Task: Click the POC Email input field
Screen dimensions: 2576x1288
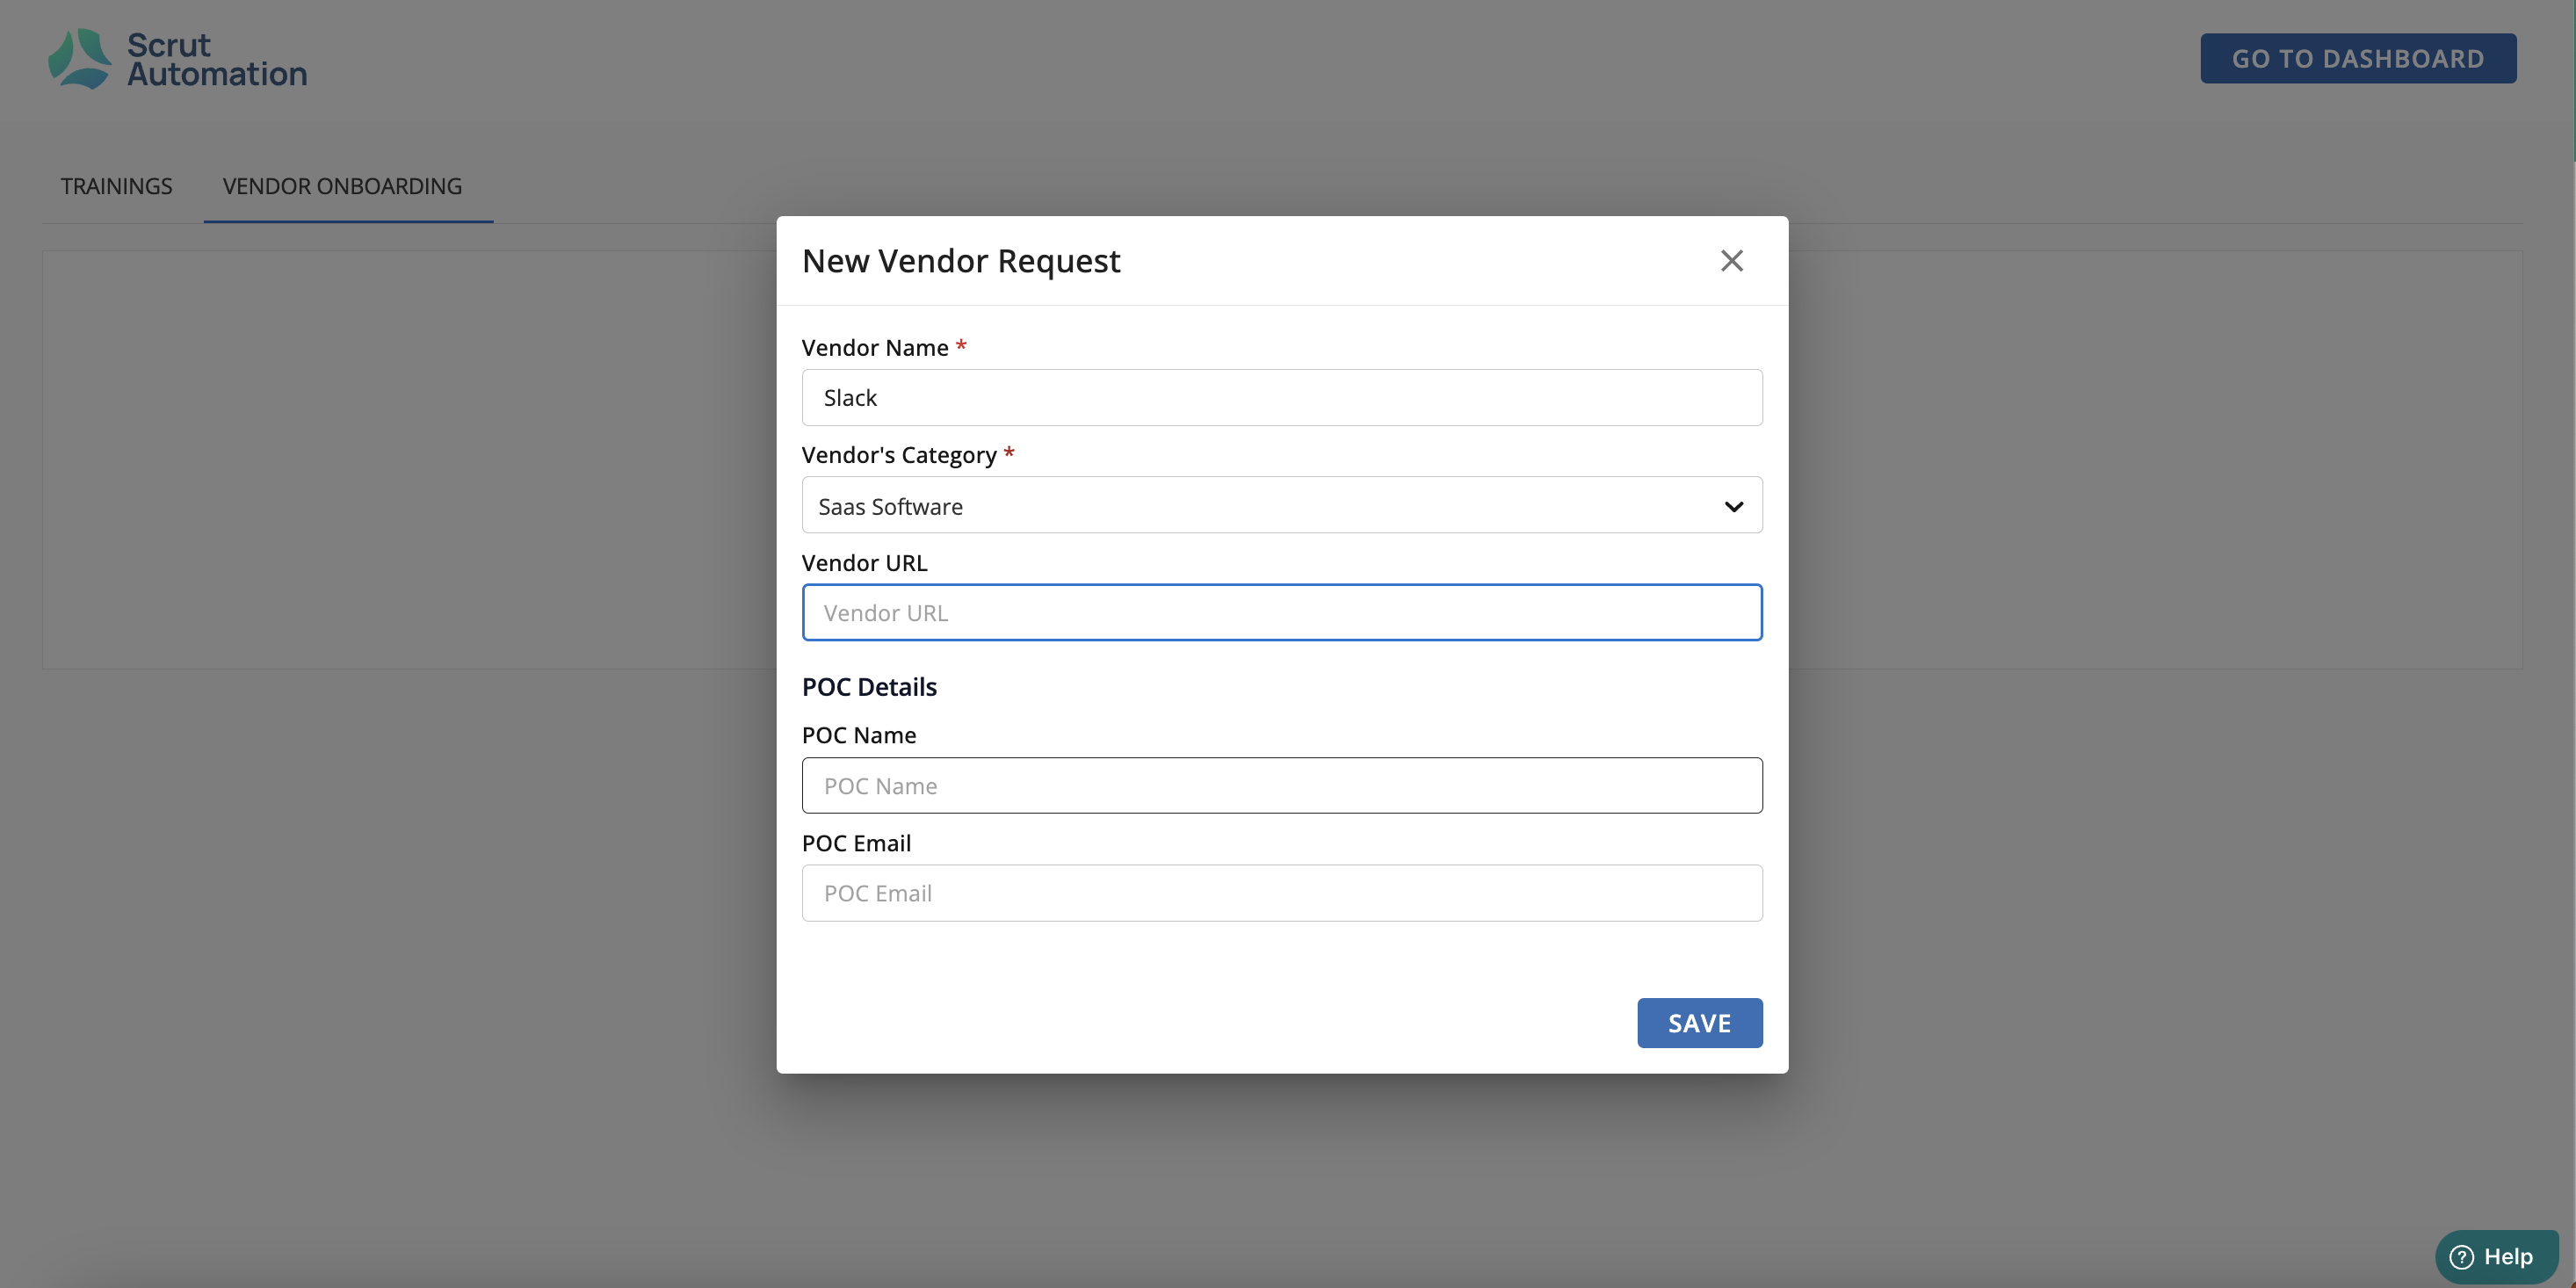Action: (1281, 893)
